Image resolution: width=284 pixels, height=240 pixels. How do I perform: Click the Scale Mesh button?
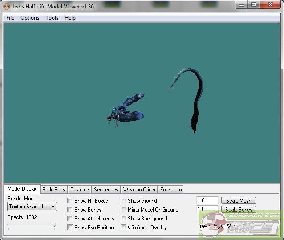pos(239,201)
